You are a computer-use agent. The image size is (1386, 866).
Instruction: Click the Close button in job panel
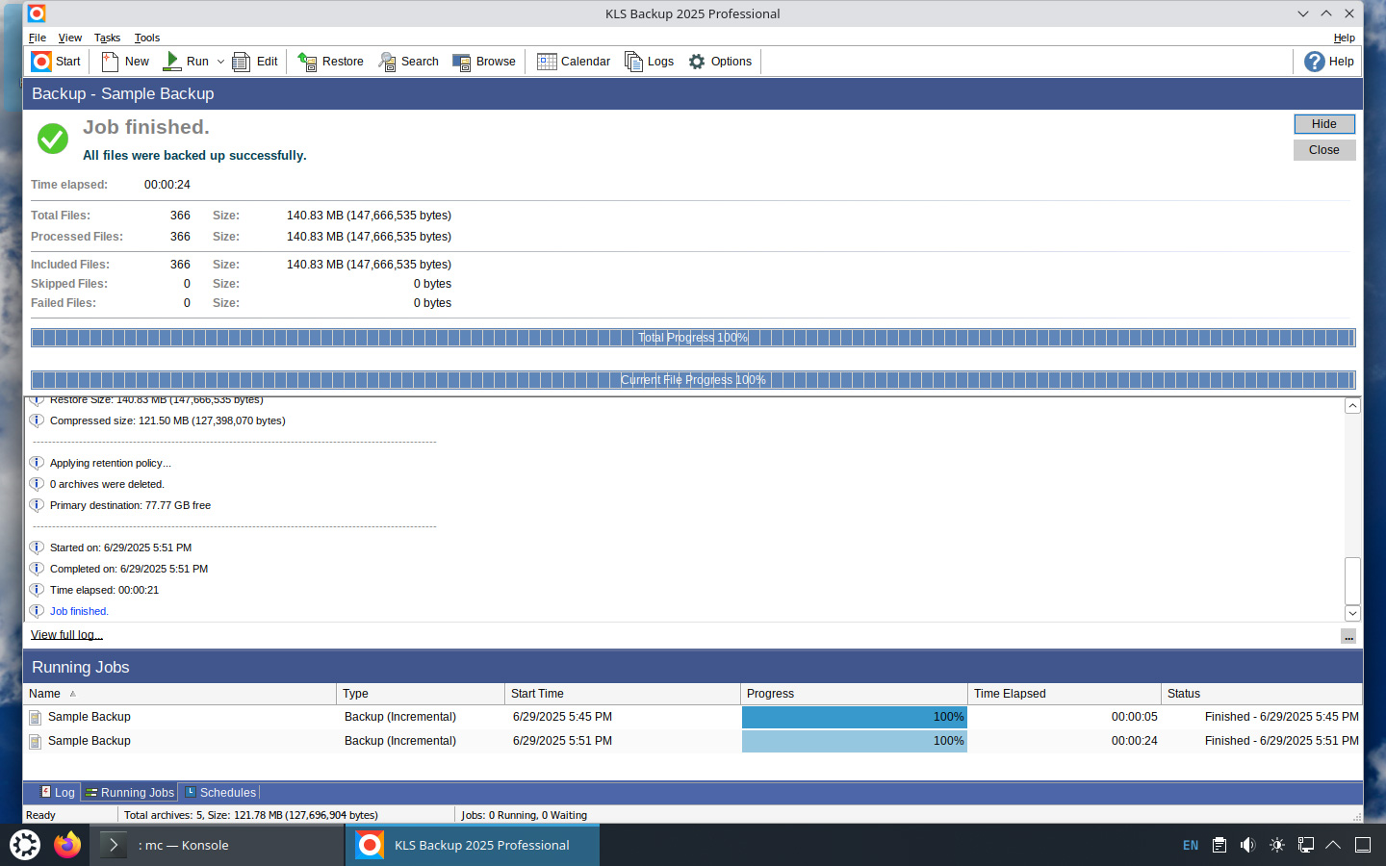(x=1324, y=150)
